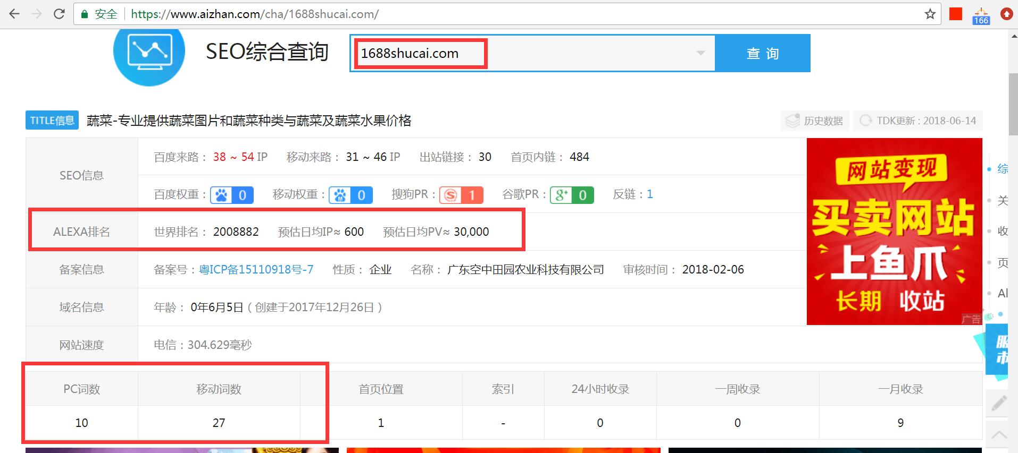The width and height of the screenshot is (1018, 453).
Task: Go forward in browser history
Action: tap(37, 14)
